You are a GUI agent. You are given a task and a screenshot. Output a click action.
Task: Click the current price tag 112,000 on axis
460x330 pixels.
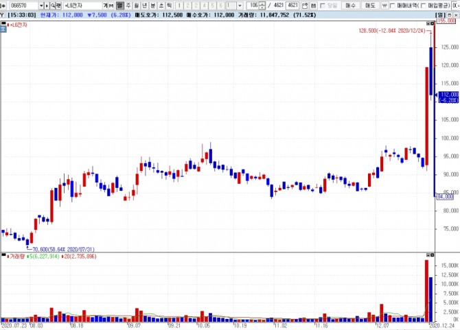pyautogui.click(x=448, y=97)
